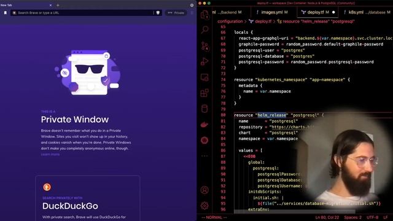Click Spaces: 2 in the status bar

click(352, 217)
